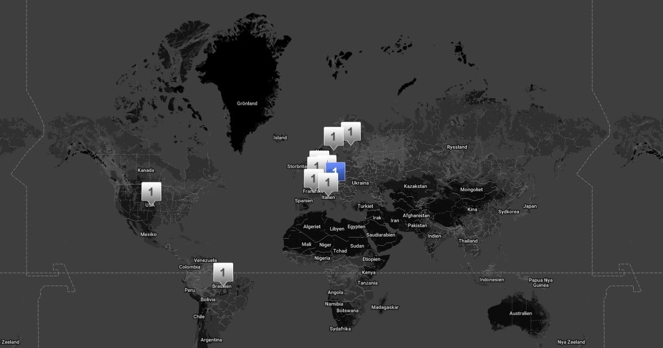The height and width of the screenshot is (348, 663).
Task: Click the Venezuela label
Action: (206, 260)
